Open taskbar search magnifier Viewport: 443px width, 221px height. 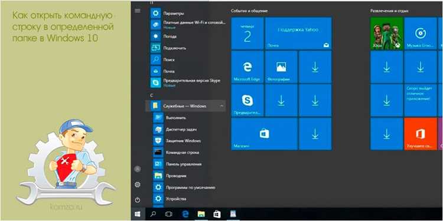coord(153,215)
